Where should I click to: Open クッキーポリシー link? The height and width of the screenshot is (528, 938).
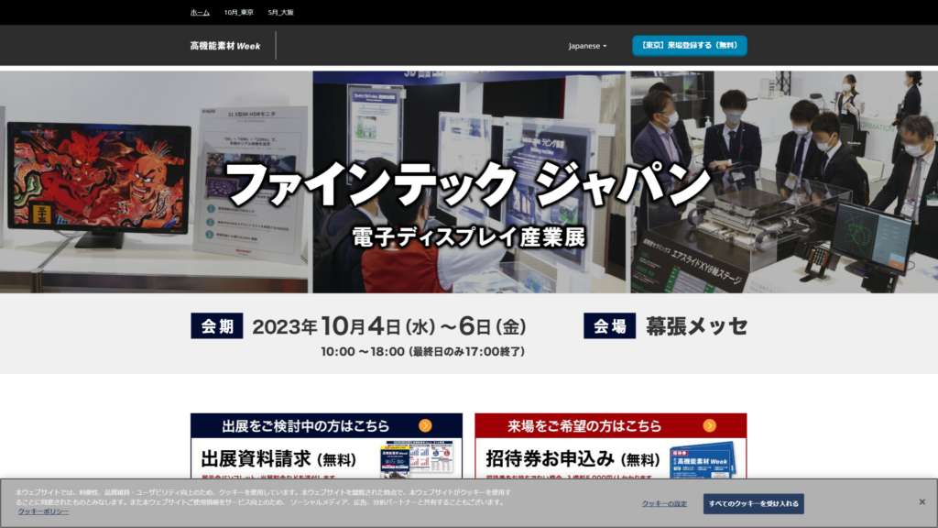[x=43, y=511]
